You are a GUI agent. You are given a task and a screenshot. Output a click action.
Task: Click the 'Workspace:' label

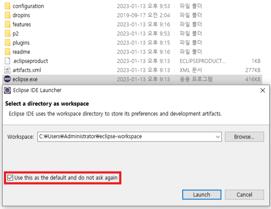(20, 137)
